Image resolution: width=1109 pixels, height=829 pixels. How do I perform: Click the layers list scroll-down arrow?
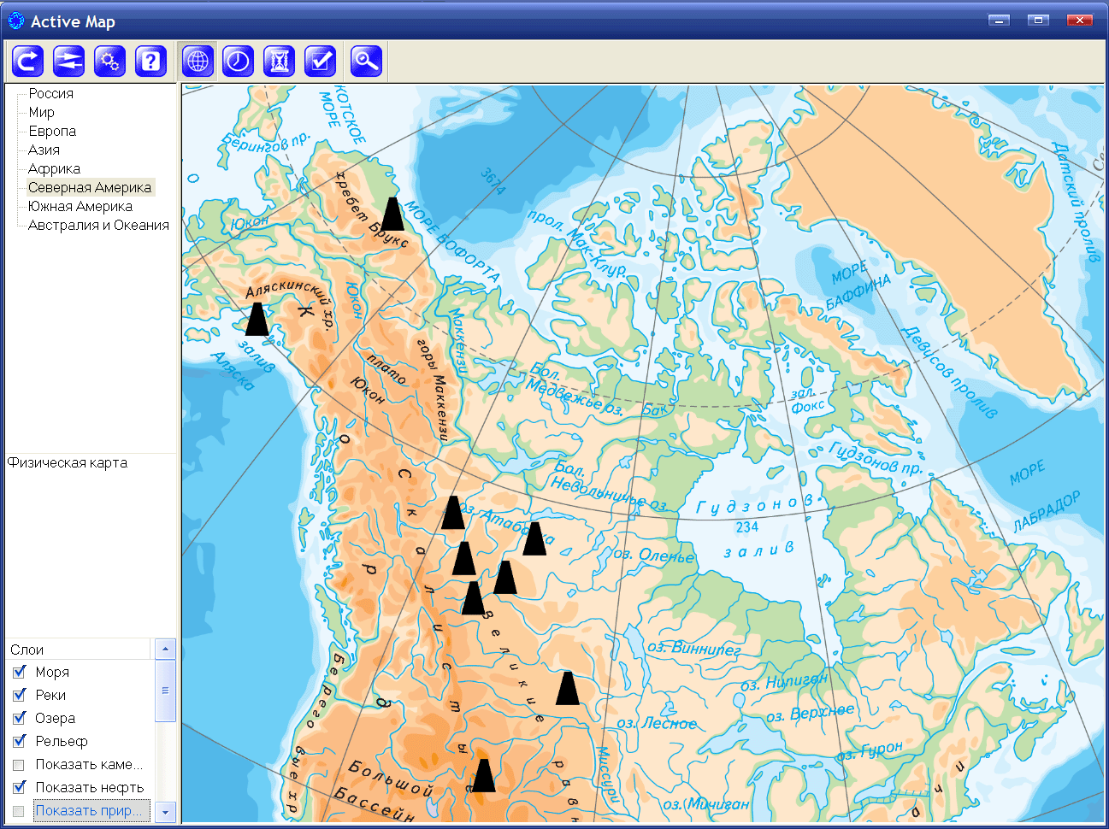(165, 811)
